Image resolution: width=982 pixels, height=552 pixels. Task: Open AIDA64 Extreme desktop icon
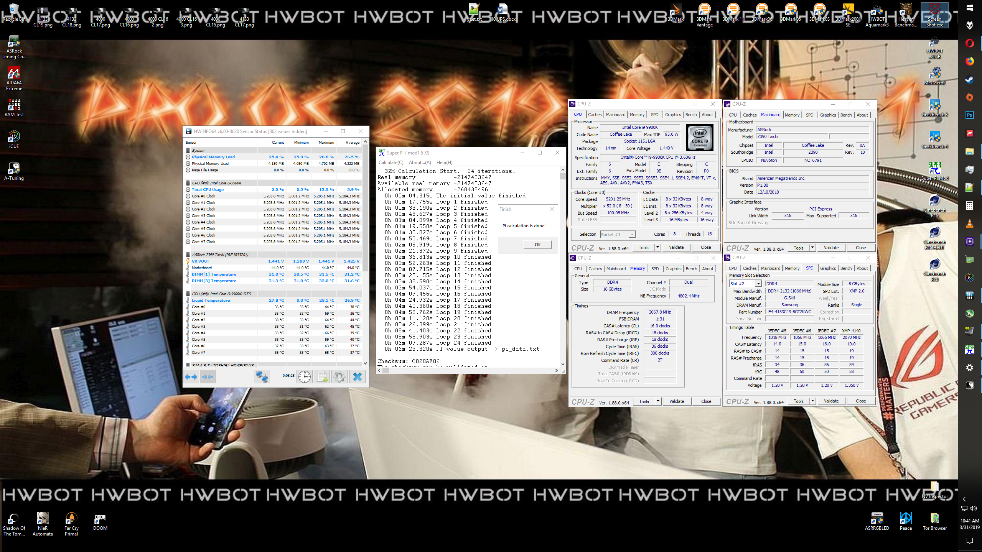point(14,79)
